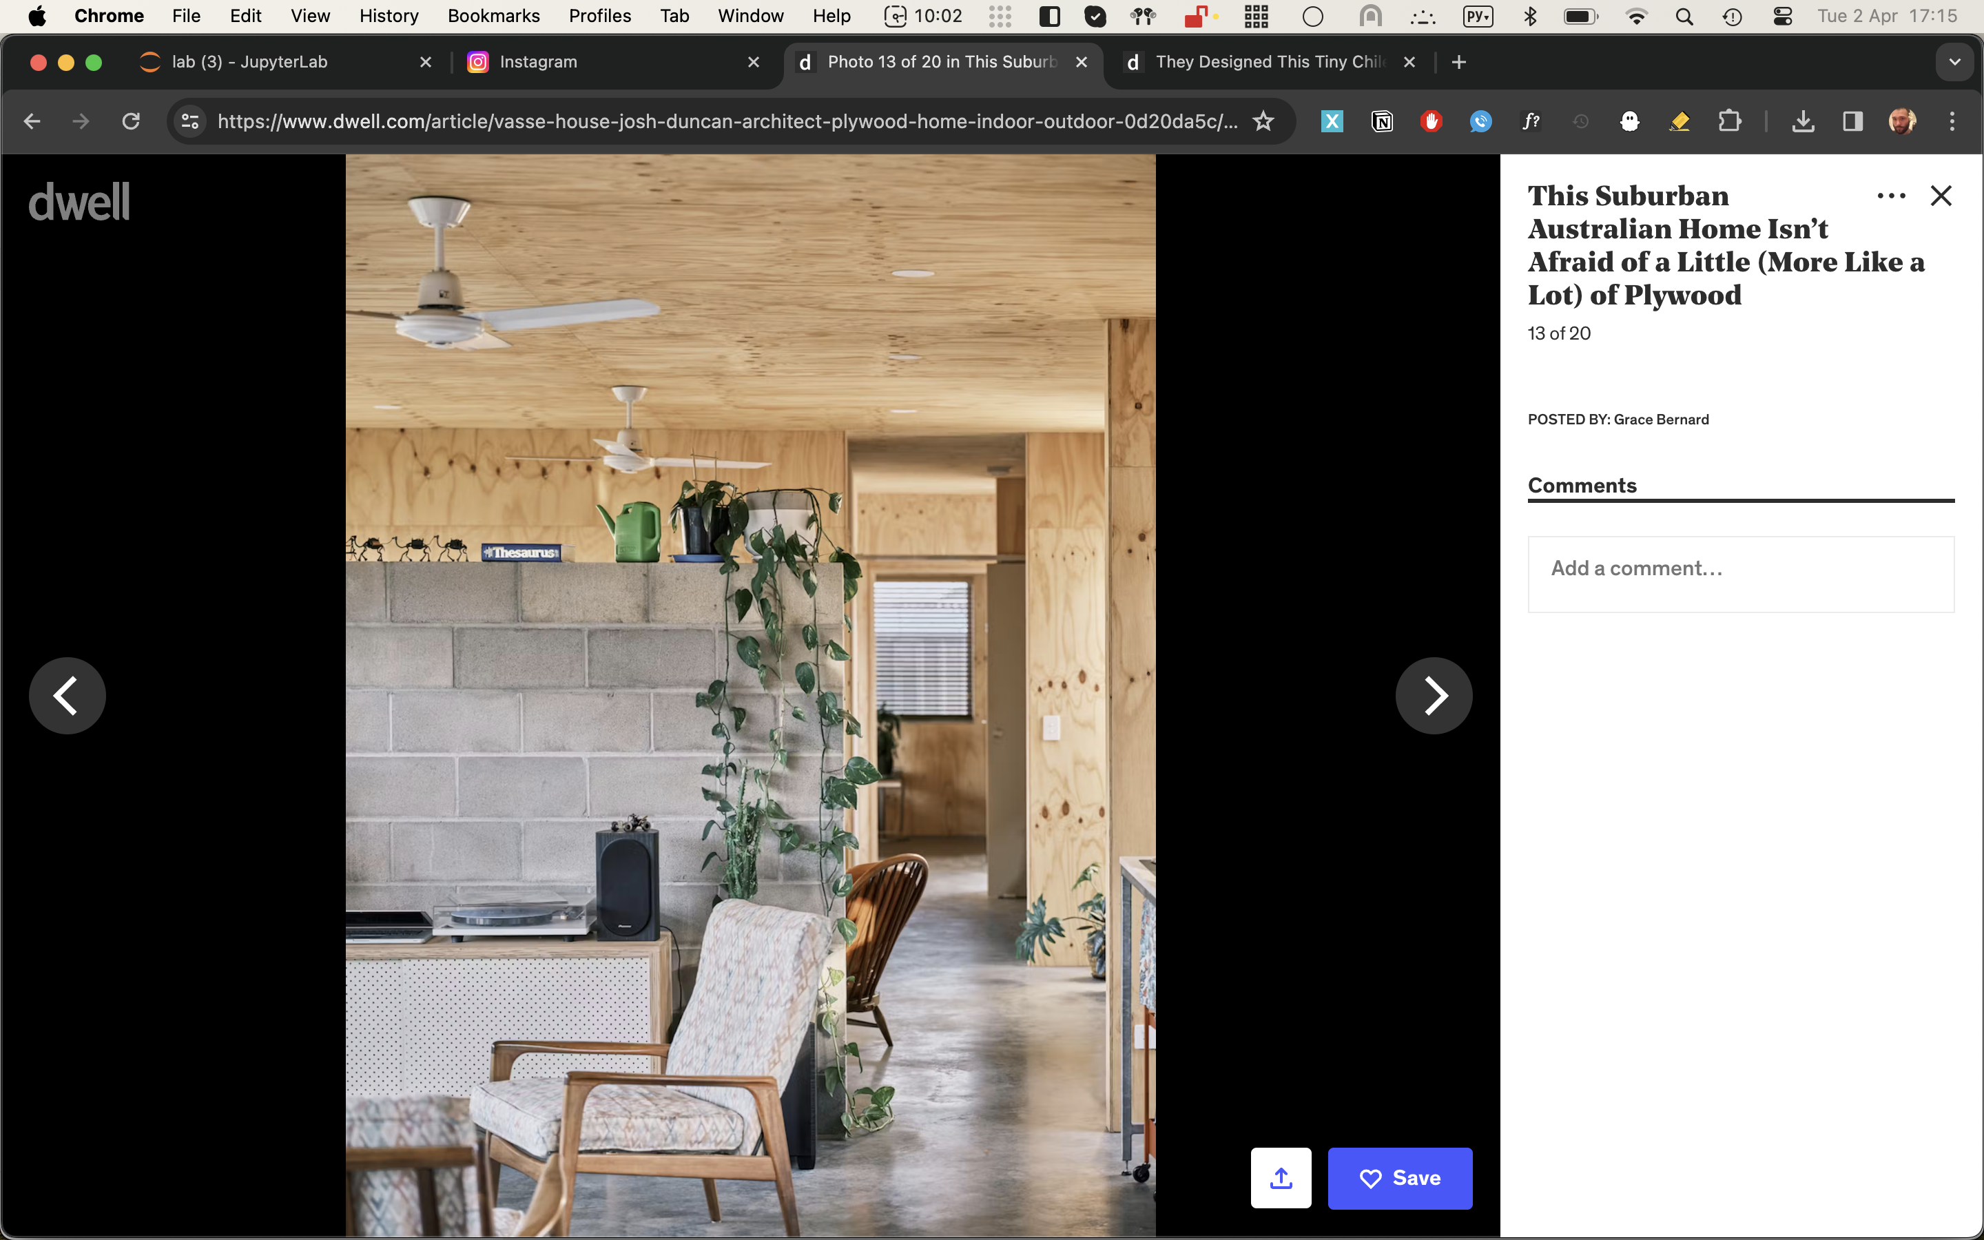This screenshot has height=1240, width=1984.
Task: Open the Chrome extensions puzzle icon
Action: pos(1729,121)
